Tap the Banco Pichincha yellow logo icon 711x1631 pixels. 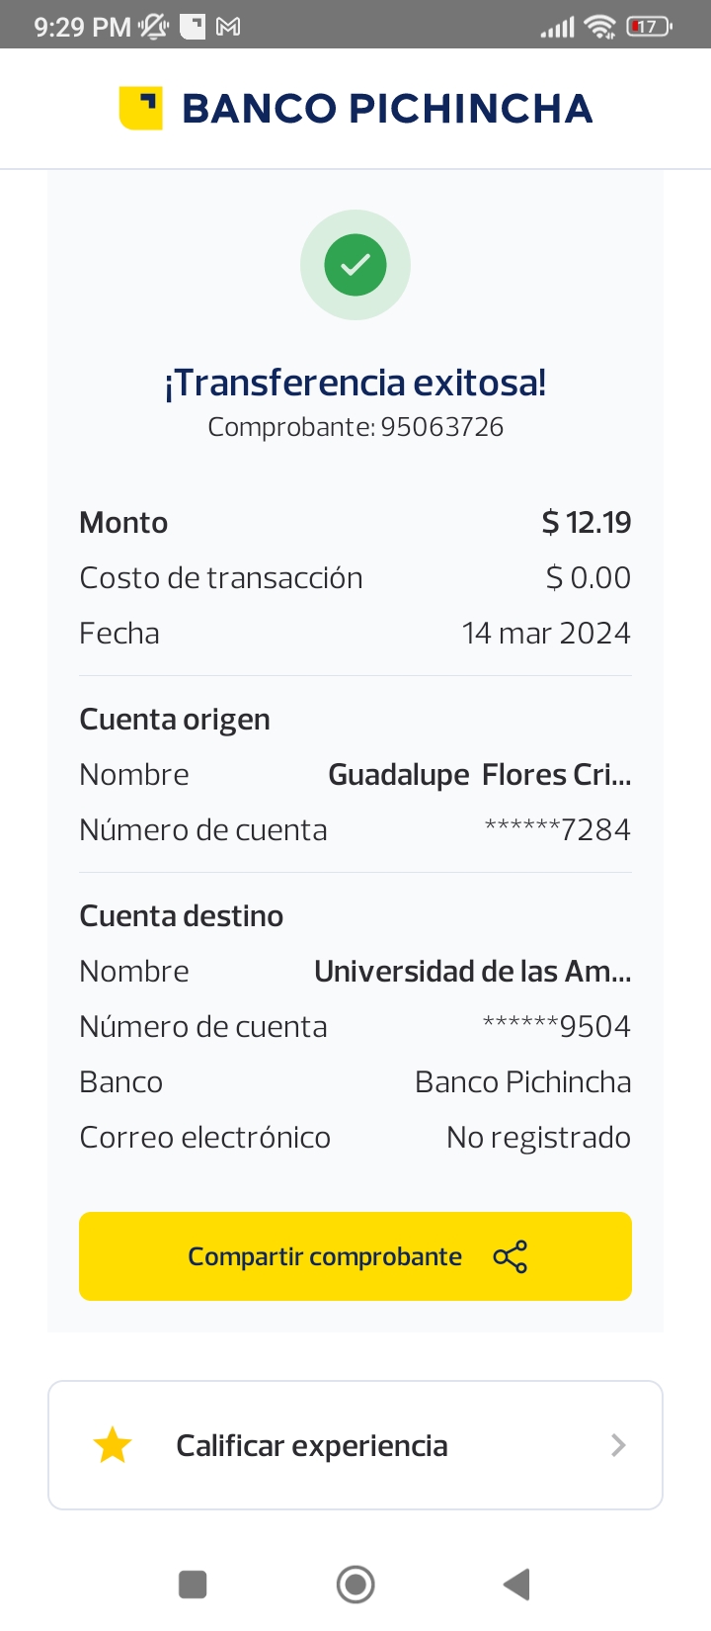(x=140, y=108)
